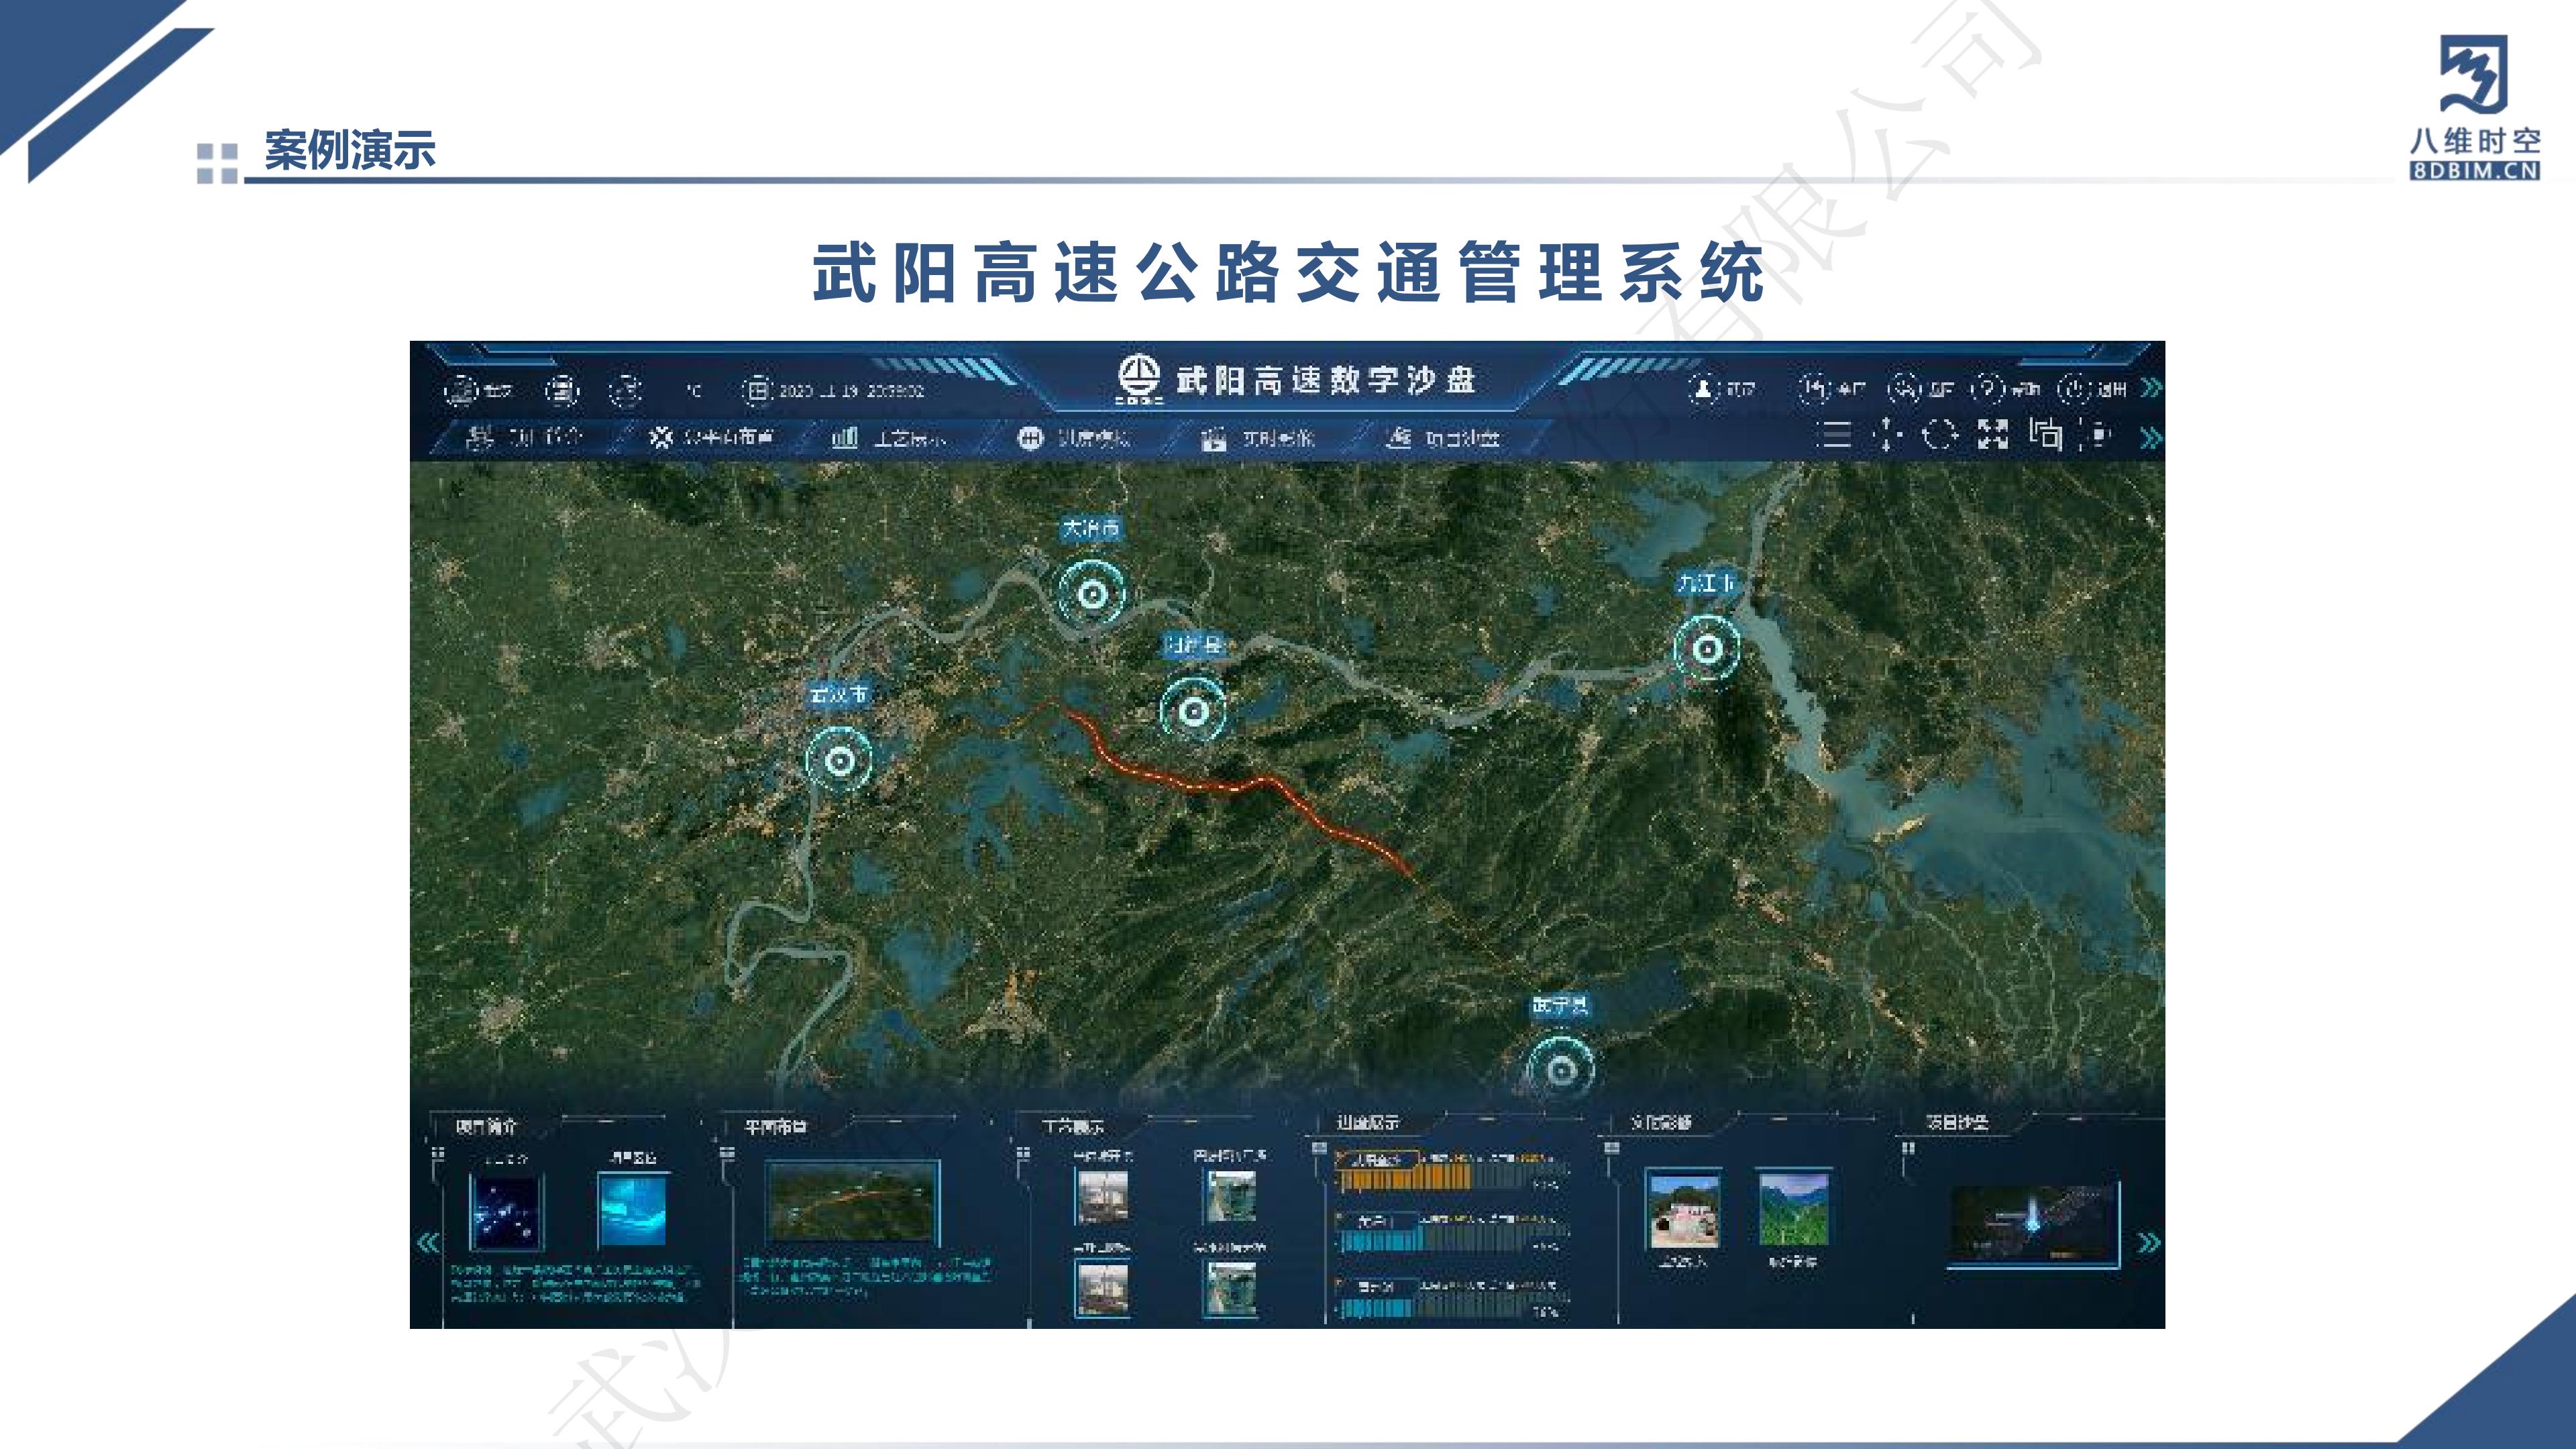2576x1449 pixels.
Task: Click the fullscreen expand icon
Action: click(x=1992, y=435)
